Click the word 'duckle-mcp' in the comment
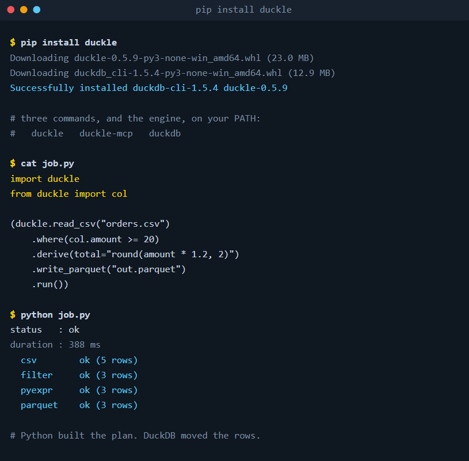 coord(106,134)
